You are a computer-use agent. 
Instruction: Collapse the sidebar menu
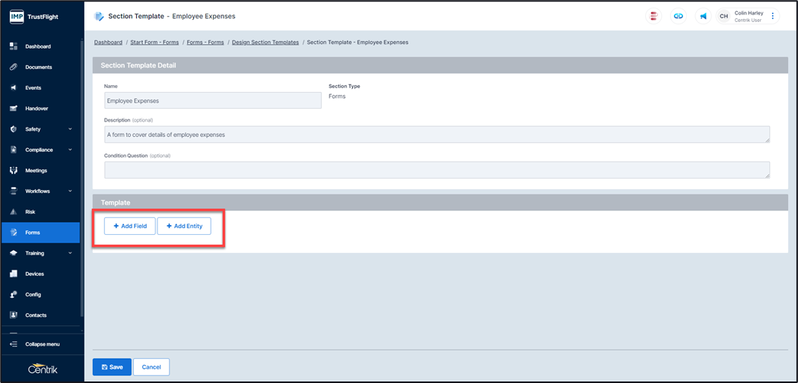pyautogui.click(x=42, y=344)
